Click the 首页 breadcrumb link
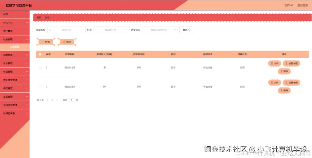Image resolution: width=312 pixels, height=158 pixels. click(x=39, y=18)
